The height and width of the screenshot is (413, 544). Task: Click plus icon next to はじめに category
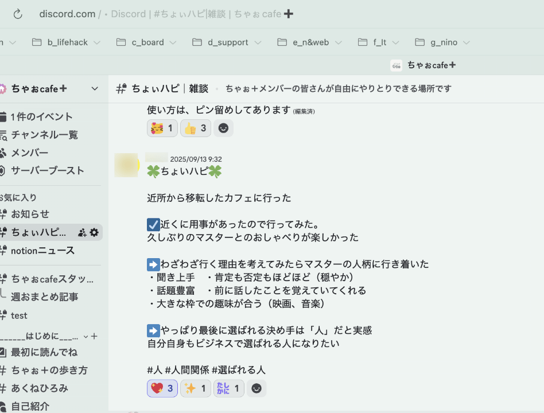pos(94,336)
